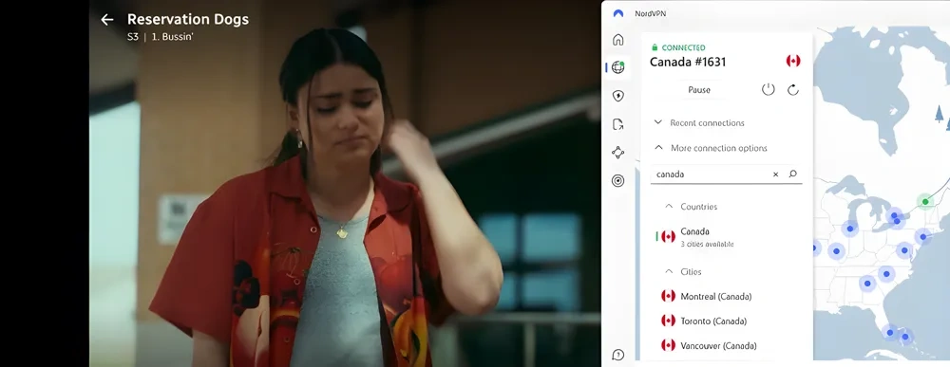The width and height of the screenshot is (950, 367).
Task: Go back from the Reservation Dogs player
Action: pyautogui.click(x=107, y=20)
